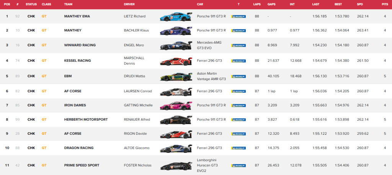Select team name WINWARD RACING
392x175 pixels.
(x=80, y=45)
